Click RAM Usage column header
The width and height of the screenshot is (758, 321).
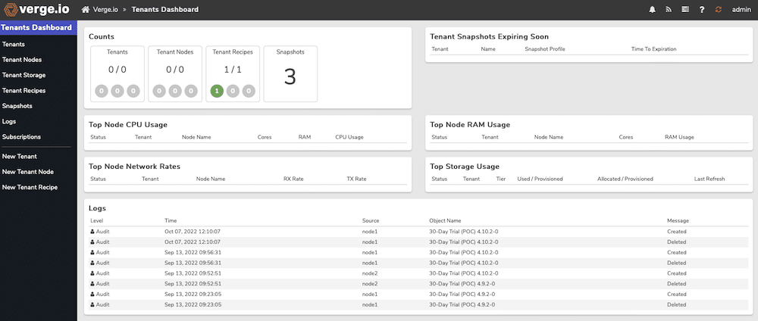(x=679, y=137)
